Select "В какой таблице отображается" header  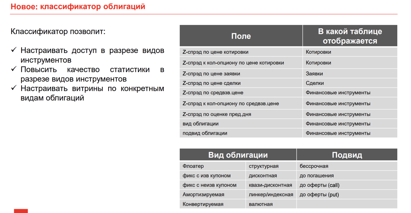point(350,36)
